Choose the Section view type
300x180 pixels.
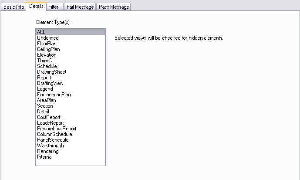point(71,106)
